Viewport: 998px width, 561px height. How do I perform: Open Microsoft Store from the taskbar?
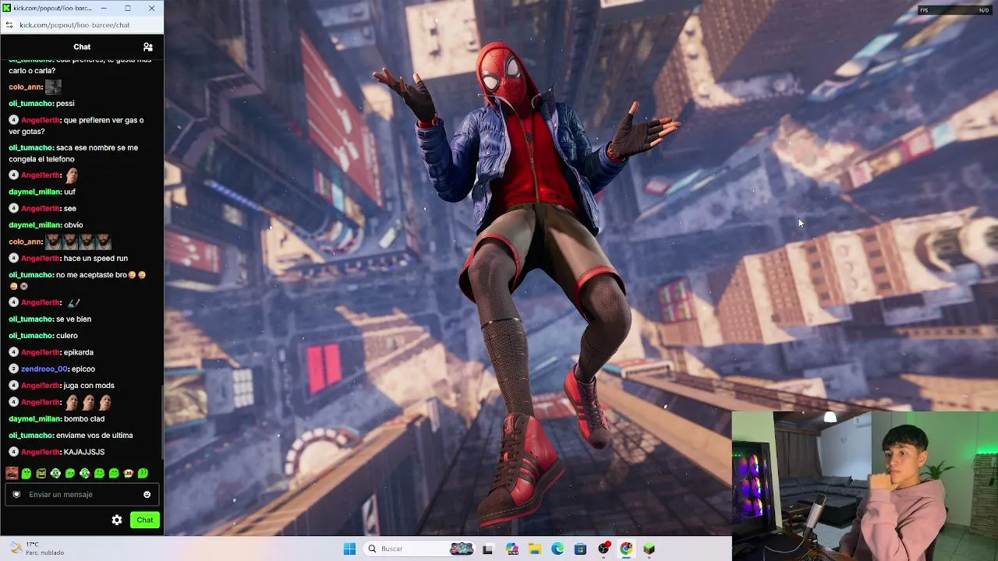coord(580,549)
